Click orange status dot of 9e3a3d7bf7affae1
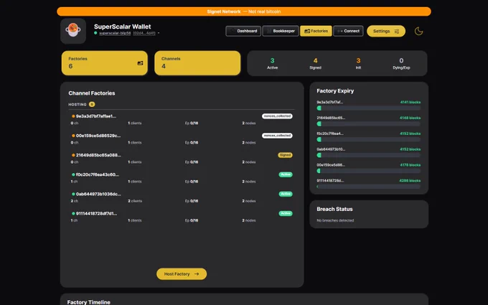The image size is (488, 305). point(73,116)
